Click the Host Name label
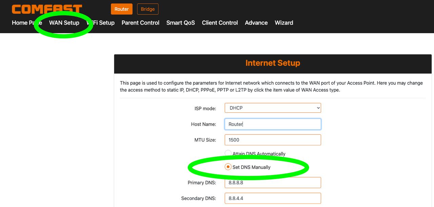 (x=203, y=124)
